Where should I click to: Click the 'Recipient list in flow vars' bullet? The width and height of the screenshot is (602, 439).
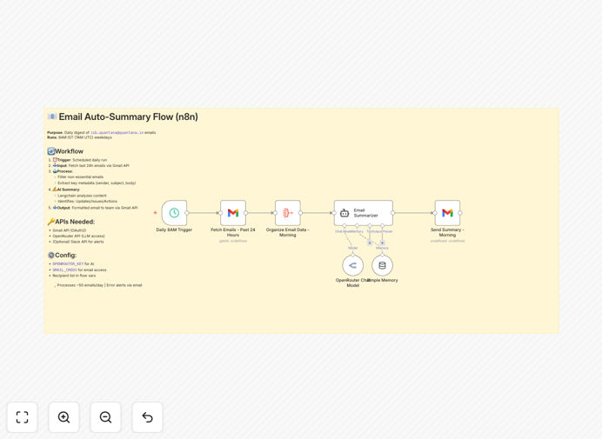point(74,276)
